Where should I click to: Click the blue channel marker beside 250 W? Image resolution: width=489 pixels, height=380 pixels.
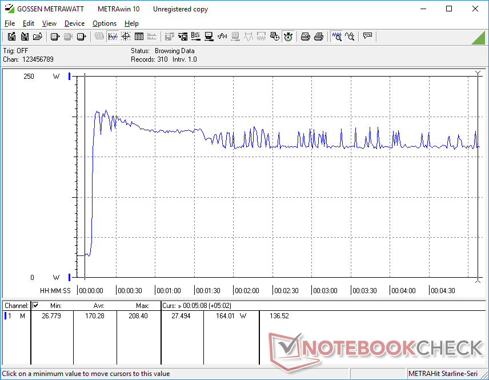click(x=70, y=76)
